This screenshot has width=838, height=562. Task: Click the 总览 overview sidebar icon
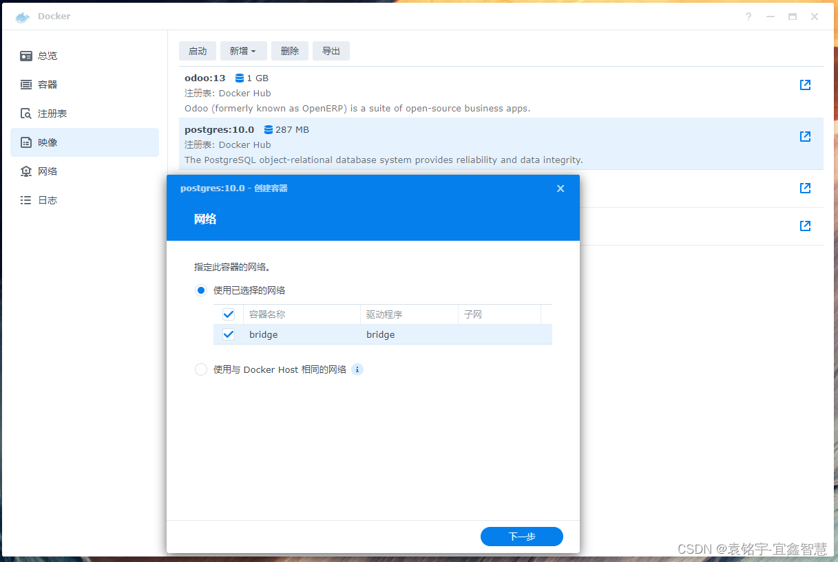pyautogui.click(x=26, y=56)
